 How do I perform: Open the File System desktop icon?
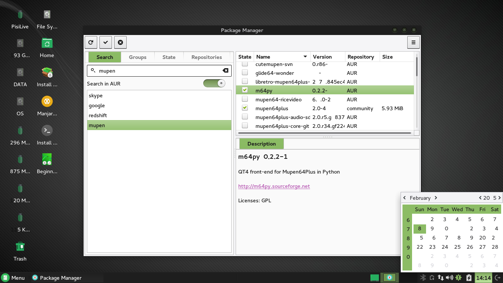click(x=47, y=19)
